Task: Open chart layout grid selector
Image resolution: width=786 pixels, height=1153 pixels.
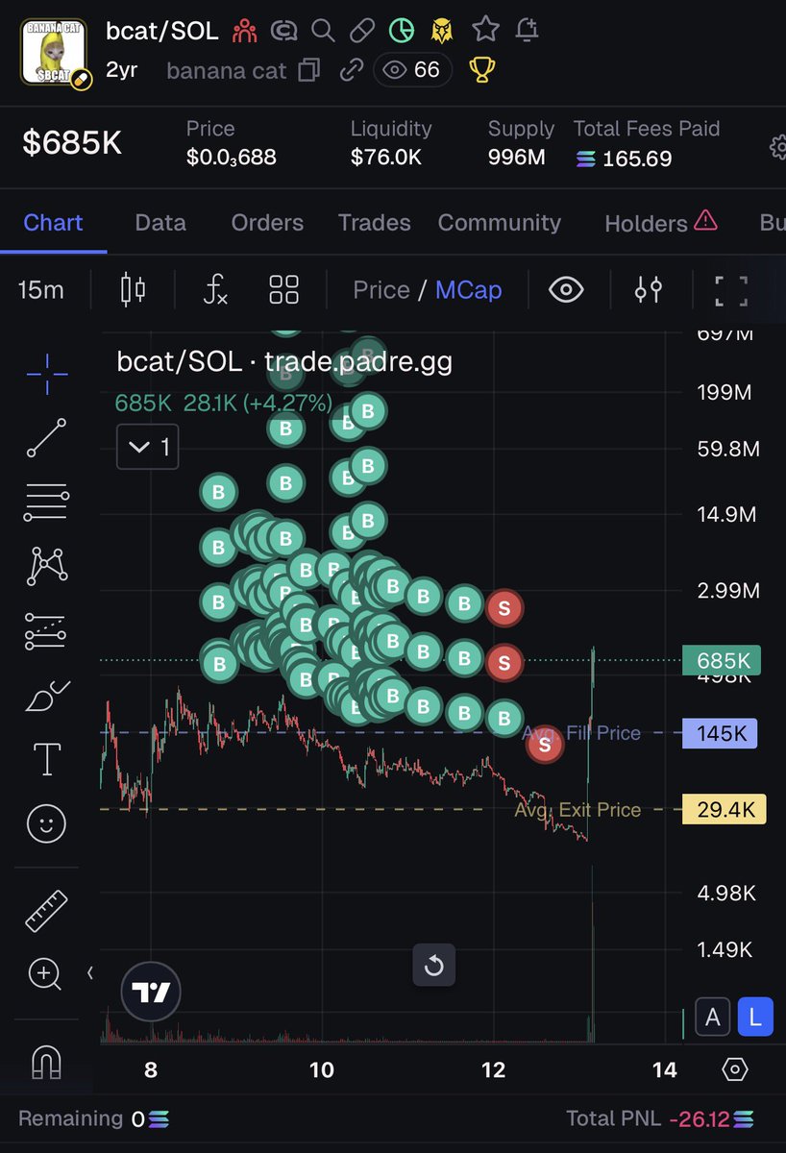Action: [x=284, y=289]
